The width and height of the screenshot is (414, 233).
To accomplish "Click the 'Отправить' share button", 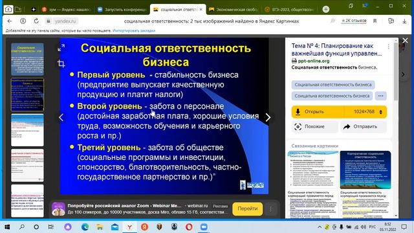I will [x=364, y=127].
